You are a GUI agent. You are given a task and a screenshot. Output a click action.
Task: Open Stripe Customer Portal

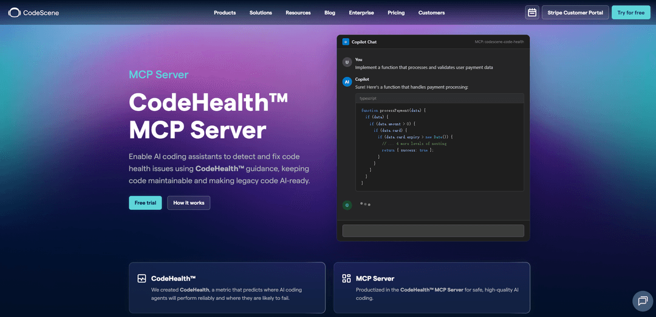tap(575, 13)
